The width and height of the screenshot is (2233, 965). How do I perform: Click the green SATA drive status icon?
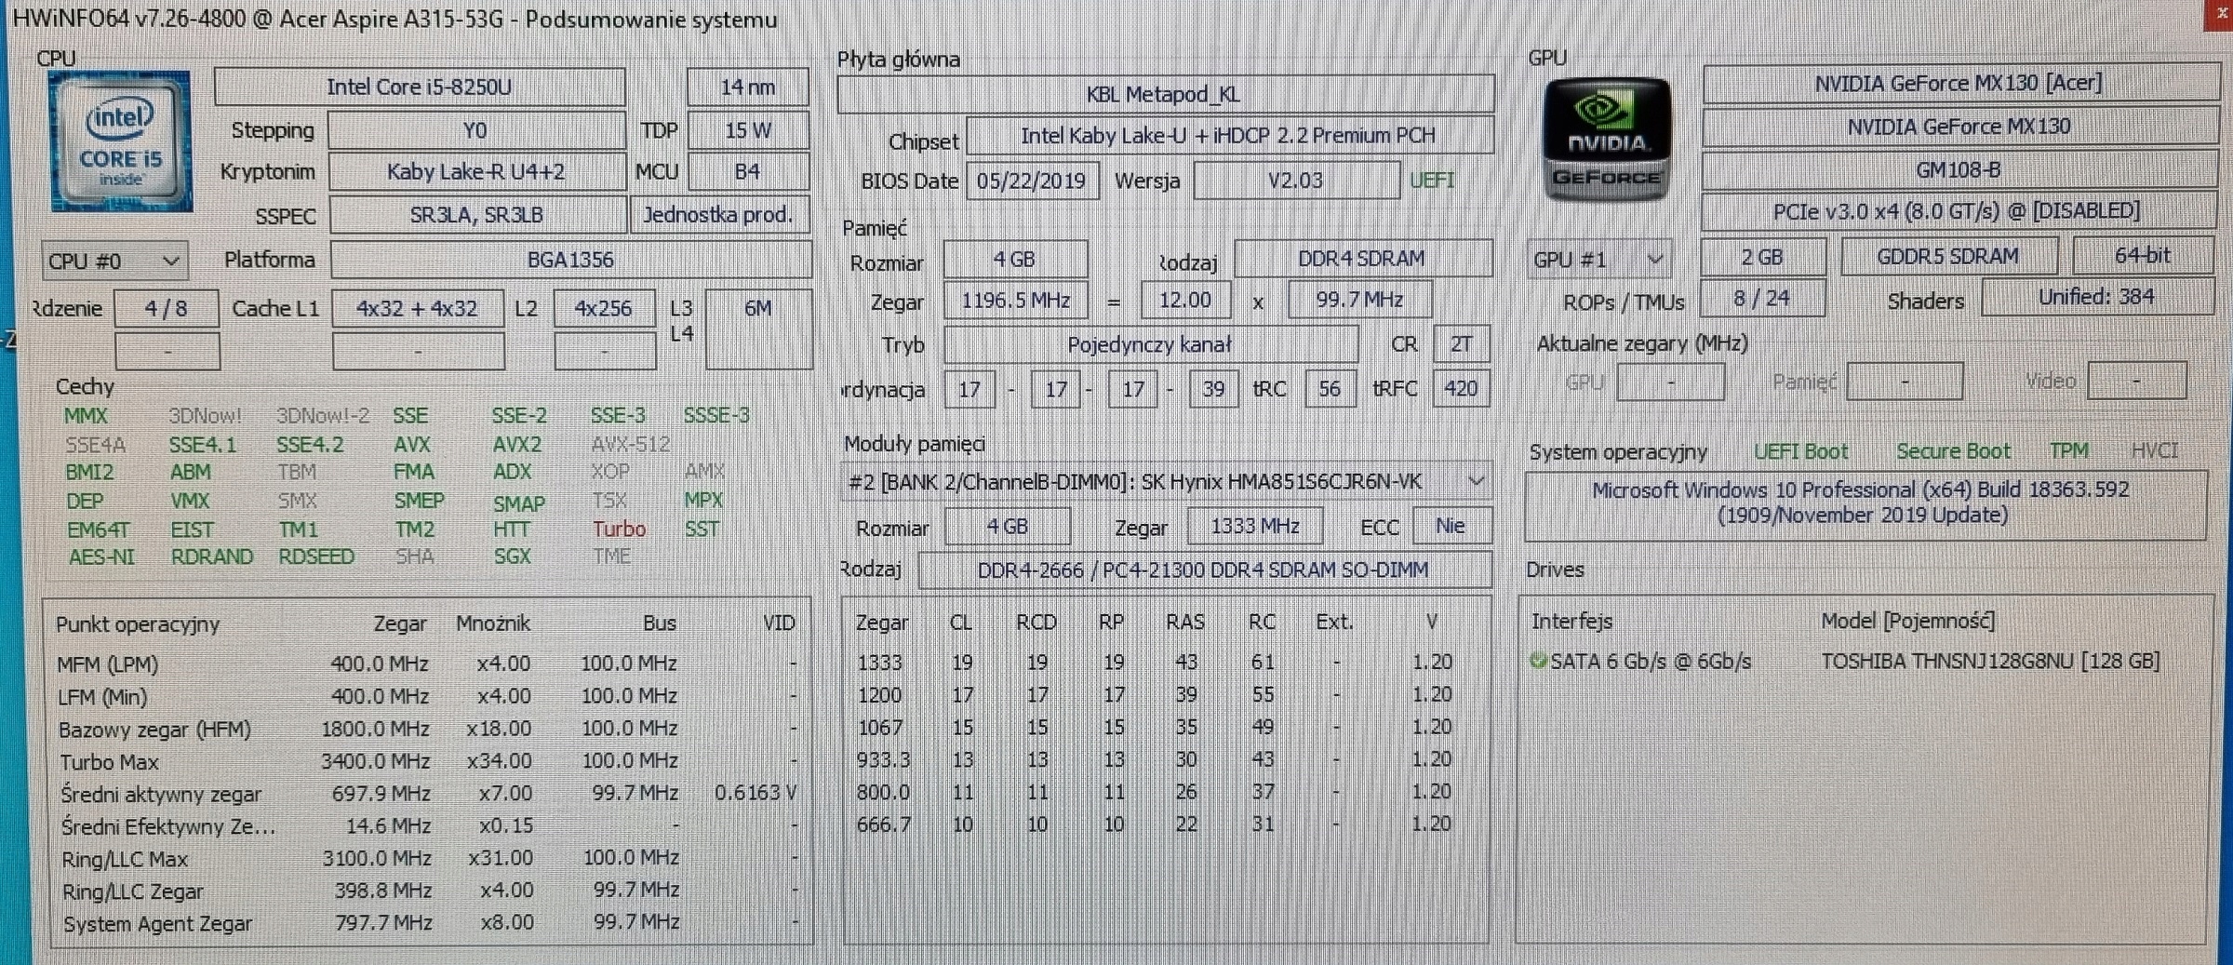(x=1538, y=661)
